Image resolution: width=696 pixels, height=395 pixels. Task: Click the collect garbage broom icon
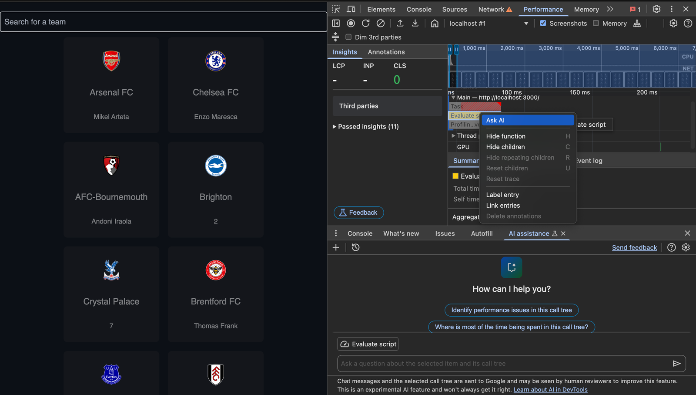tap(637, 23)
